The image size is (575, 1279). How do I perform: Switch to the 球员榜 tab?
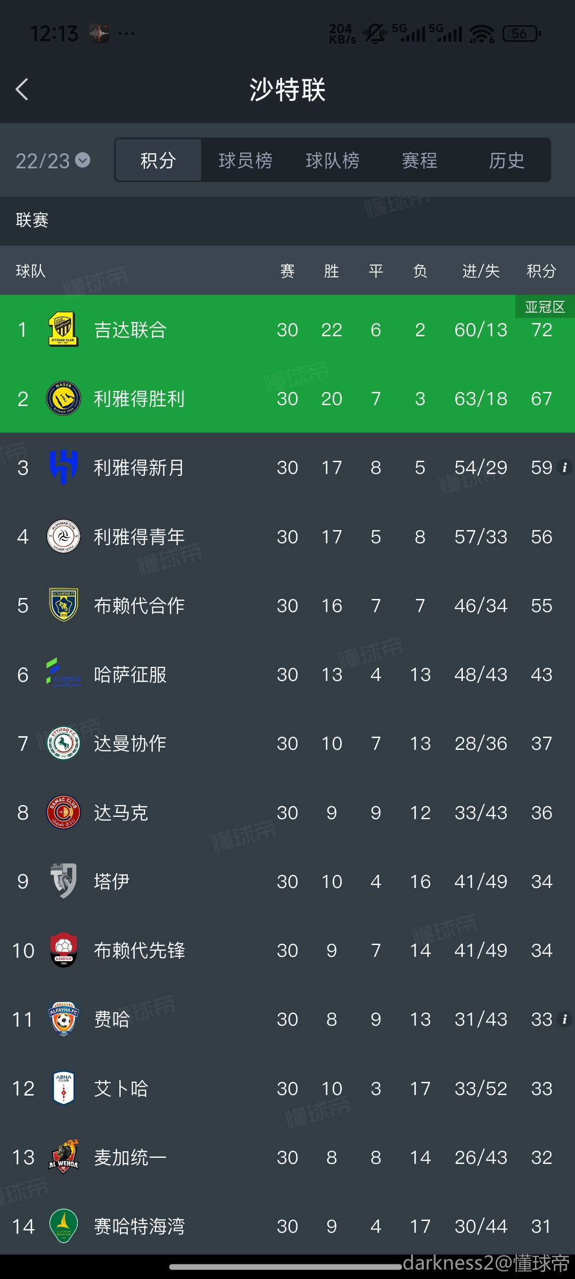(x=245, y=160)
